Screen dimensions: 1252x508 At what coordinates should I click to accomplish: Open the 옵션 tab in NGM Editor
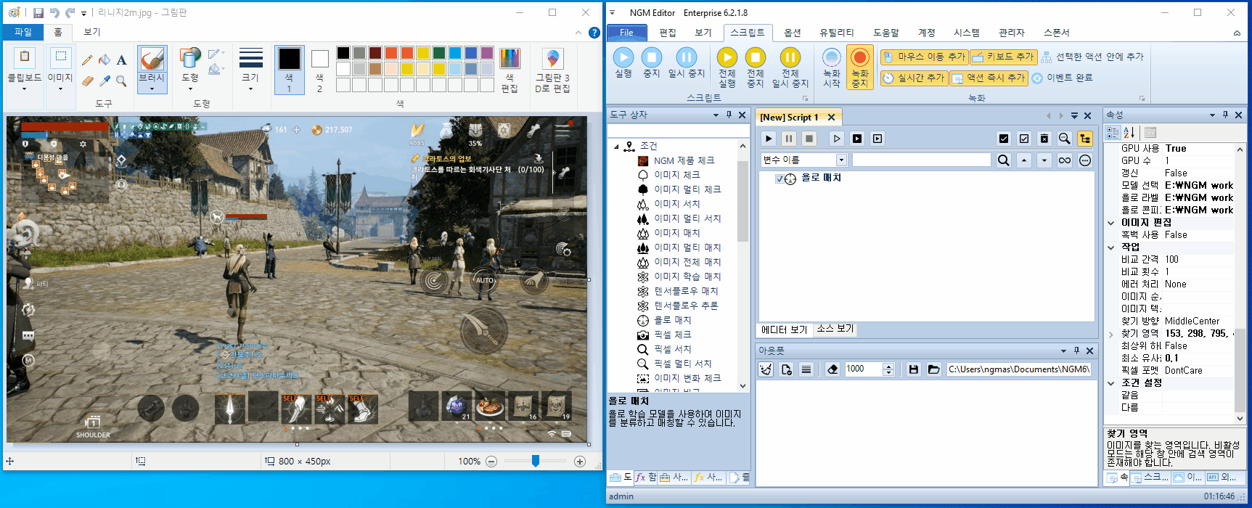[793, 33]
